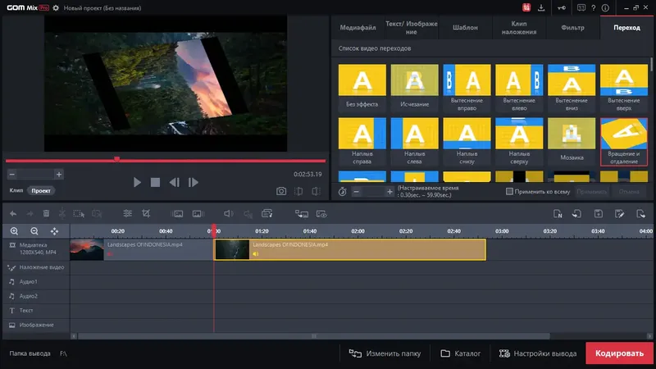Image resolution: width=656 pixels, height=369 pixels.
Task: Open the Фильтр tab
Action: click(572, 28)
